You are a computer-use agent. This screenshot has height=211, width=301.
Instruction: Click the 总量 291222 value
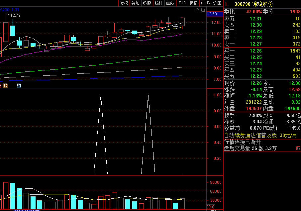[x=254, y=102]
